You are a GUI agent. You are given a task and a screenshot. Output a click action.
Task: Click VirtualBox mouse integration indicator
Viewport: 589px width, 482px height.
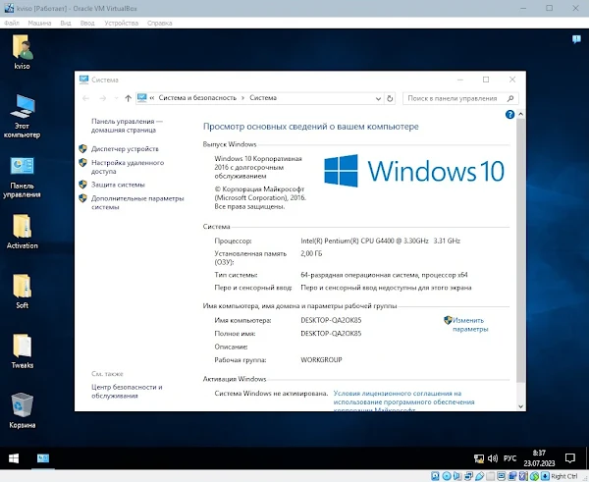[x=535, y=476]
